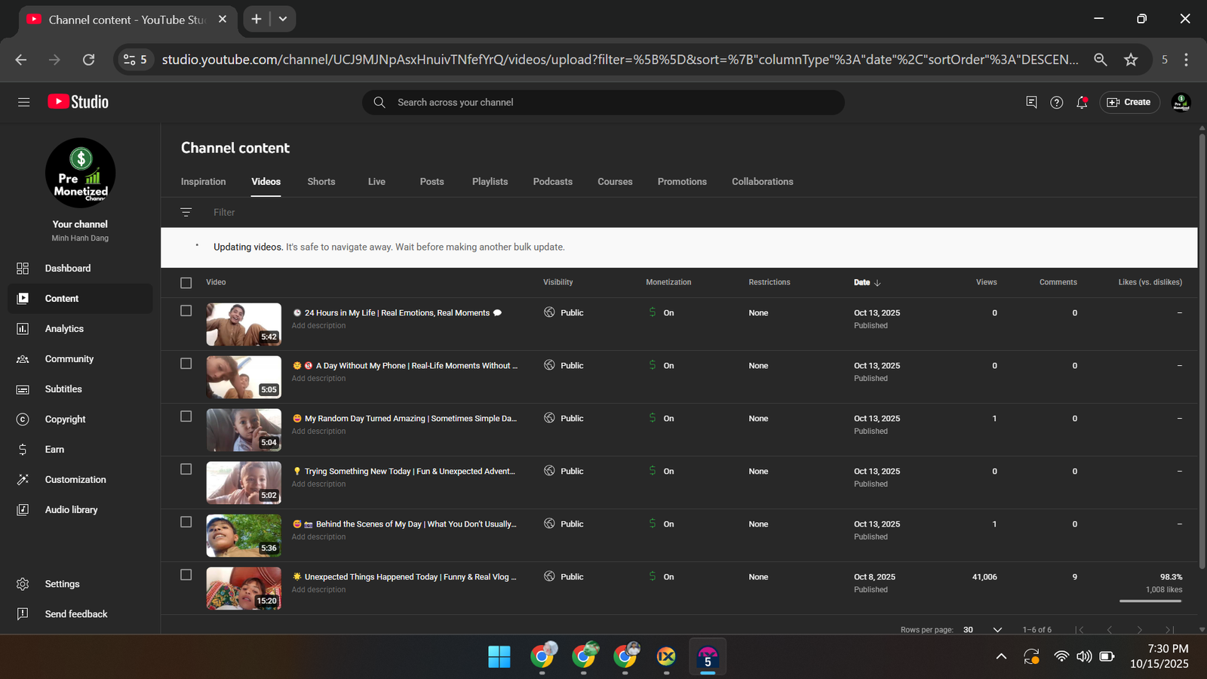The height and width of the screenshot is (679, 1207).
Task: Select all videos with header checkbox
Action: tap(186, 283)
